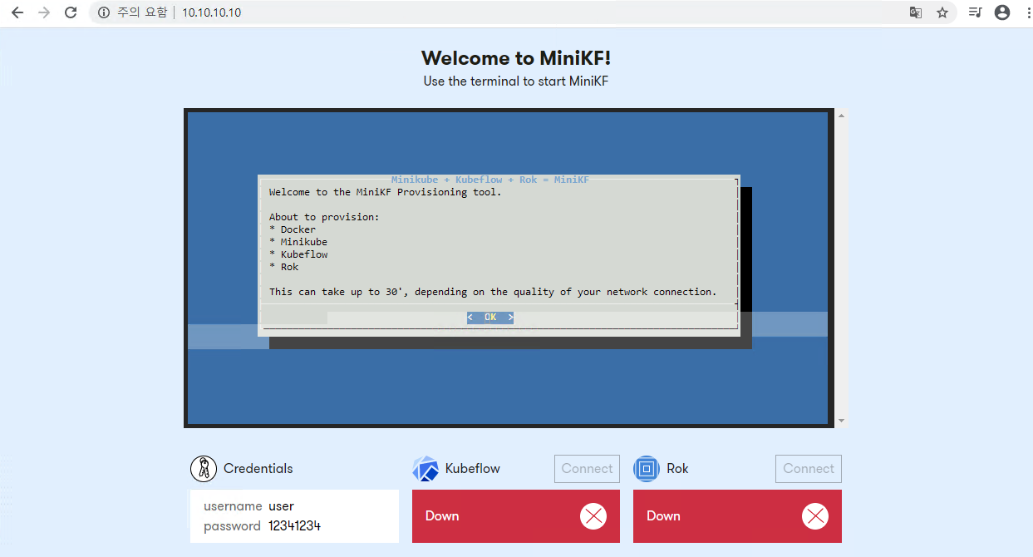
Task: Bookmark this page with the star icon
Action: [942, 12]
